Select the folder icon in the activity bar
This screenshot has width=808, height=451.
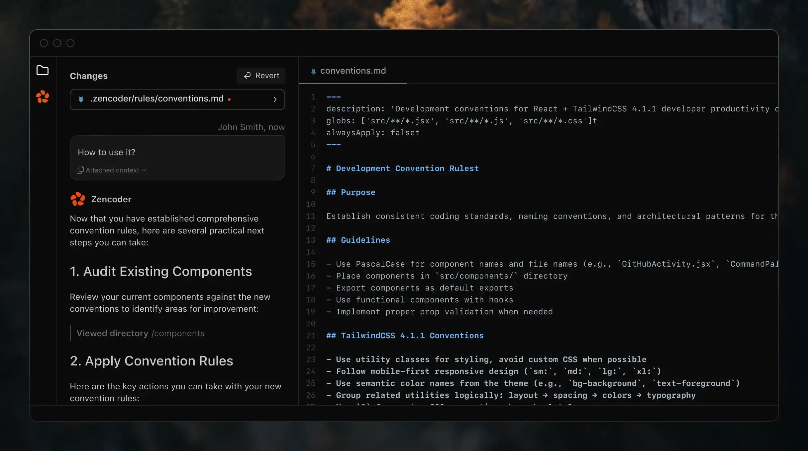(x=43, y=70)
